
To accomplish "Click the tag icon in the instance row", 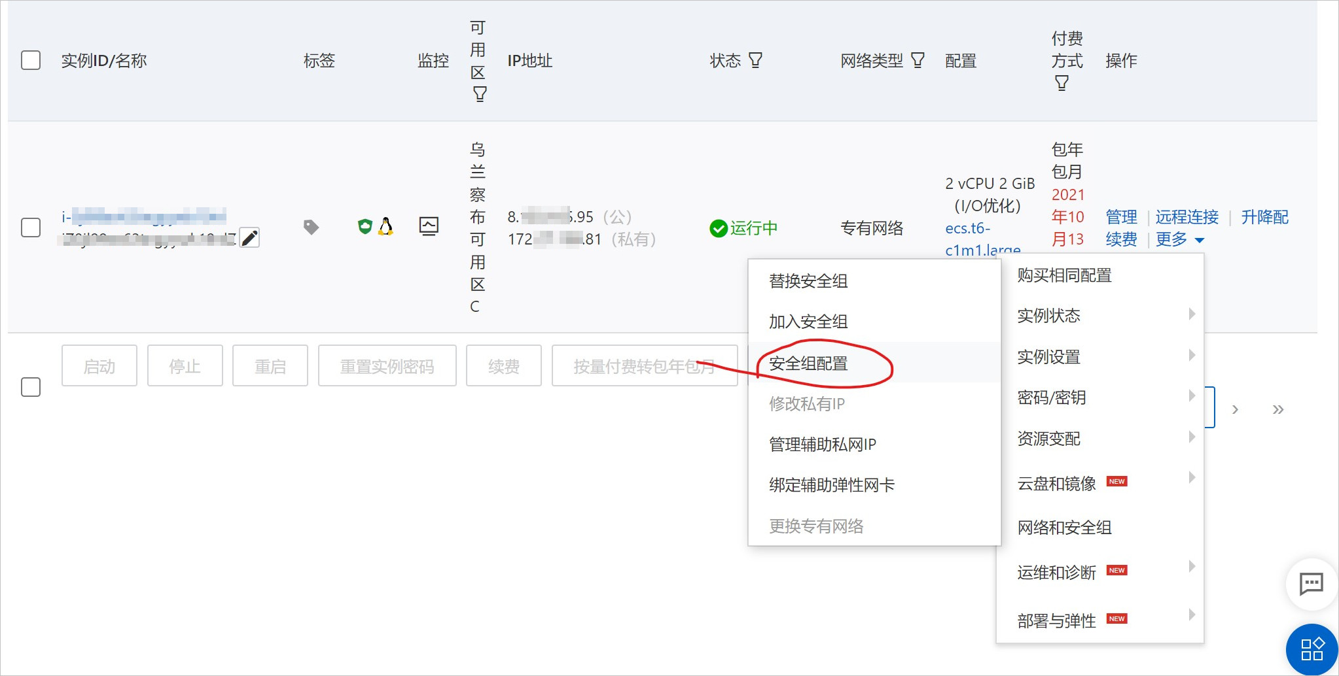I will tap(311, 227).
